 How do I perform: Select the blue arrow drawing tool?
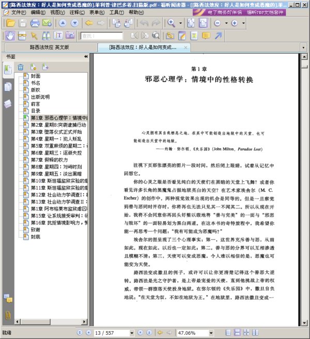(218, 36)
